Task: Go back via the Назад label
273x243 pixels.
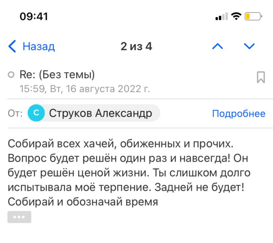Action: pos(38,47)
